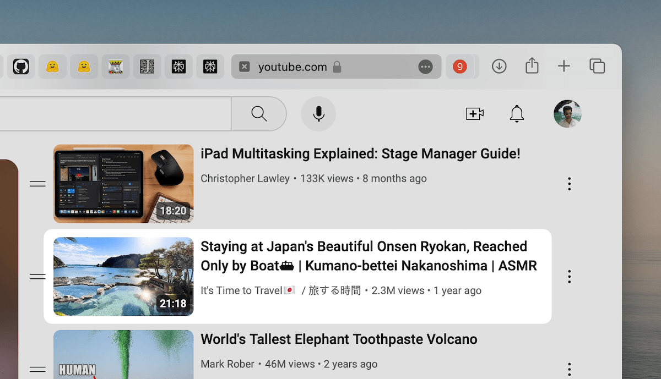
Task: Open It's Time to Travel channel link
Action: tap(280, 290)
